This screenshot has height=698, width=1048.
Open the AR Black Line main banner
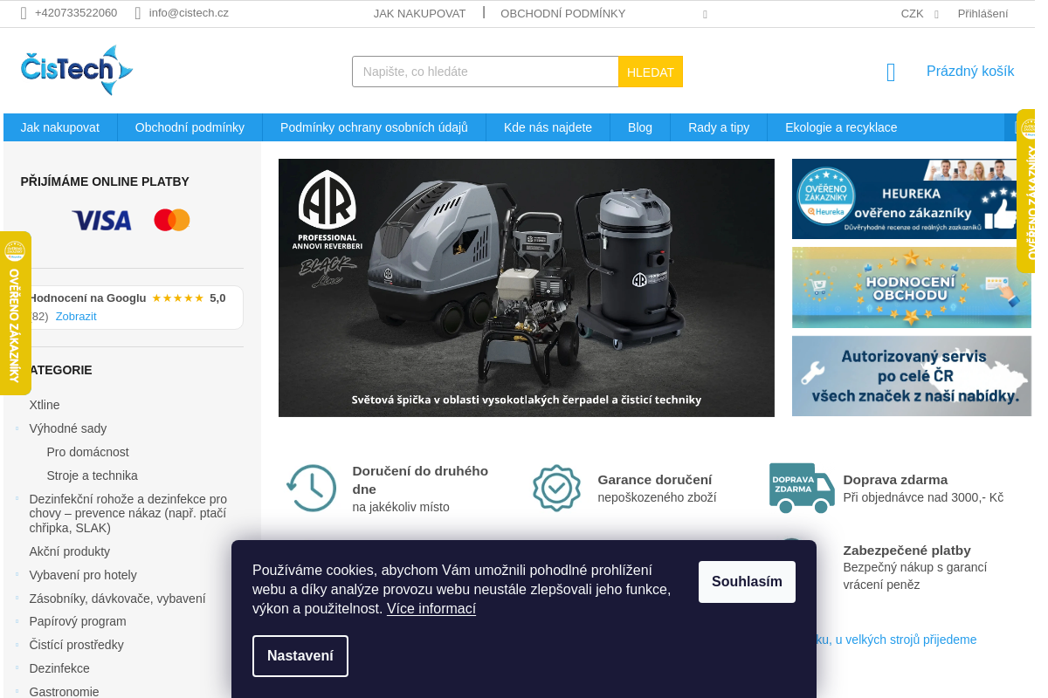tap(527, 288)
